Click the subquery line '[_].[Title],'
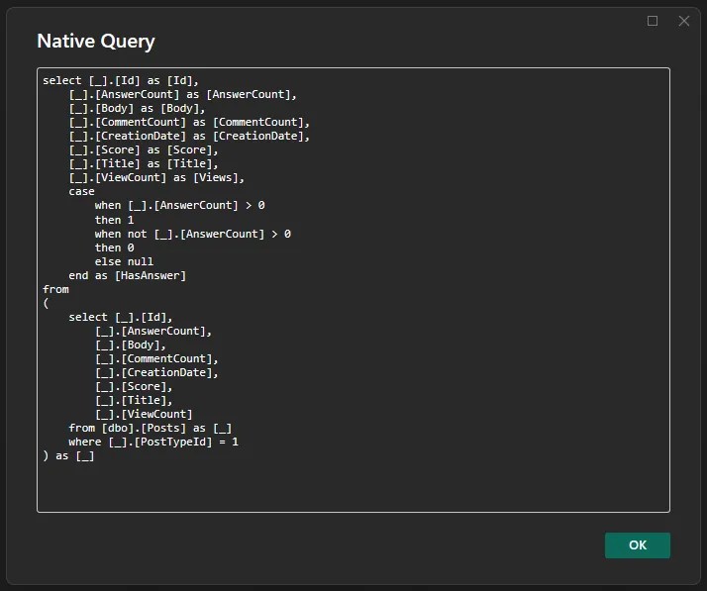Screen dimensions: 707x591 pyautogui.click(x=134, y=400)
